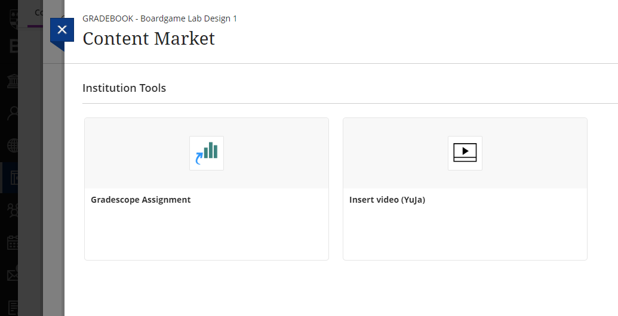Click the Institution Tools section heading
Screen dimensions: 618x316
124,88
